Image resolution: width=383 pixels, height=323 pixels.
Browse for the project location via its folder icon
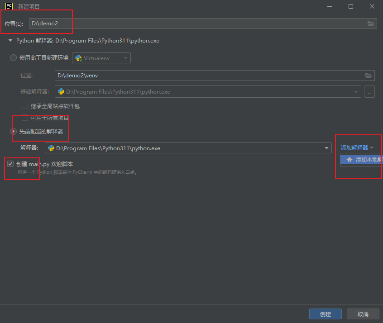click(371, 24)
